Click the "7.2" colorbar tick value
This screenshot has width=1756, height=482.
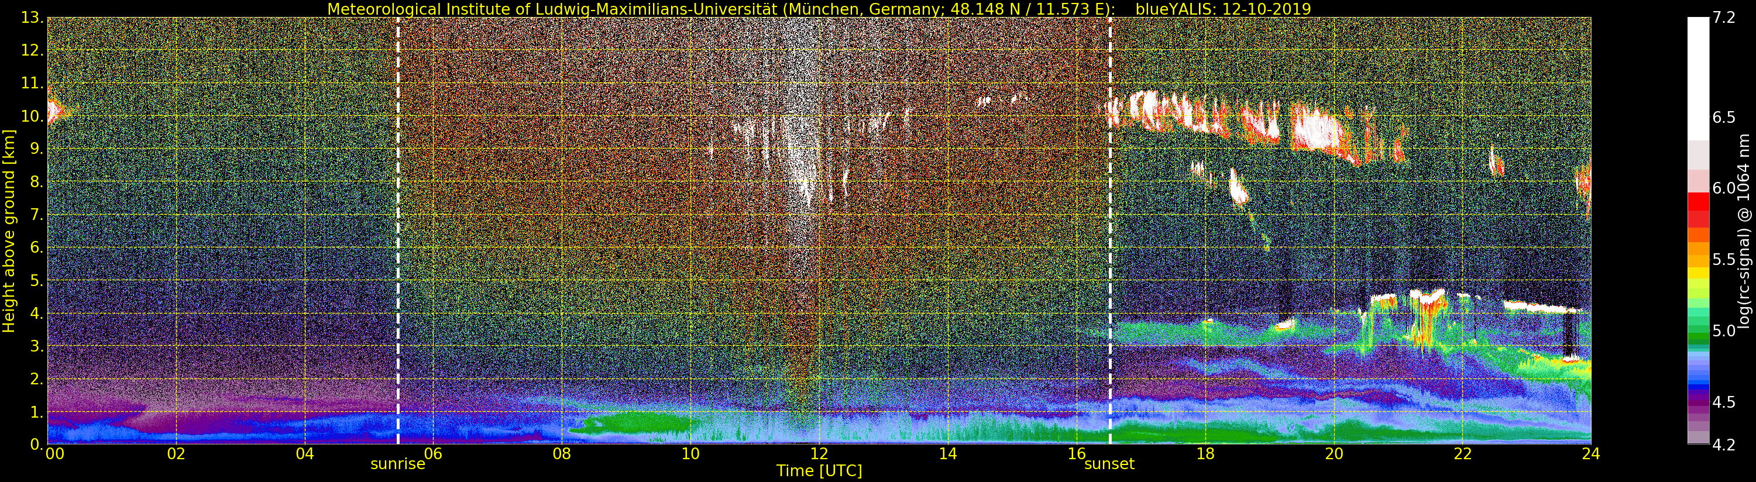[x=1724, y=18]
